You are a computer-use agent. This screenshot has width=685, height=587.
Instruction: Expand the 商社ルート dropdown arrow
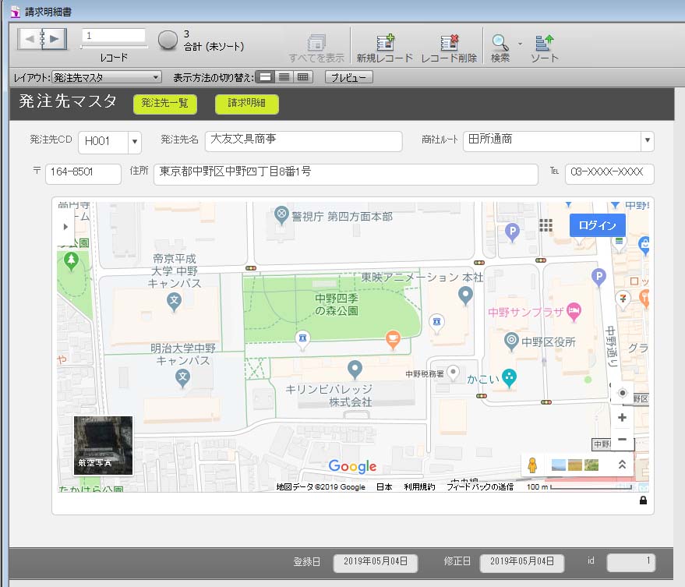pos(648,141)
